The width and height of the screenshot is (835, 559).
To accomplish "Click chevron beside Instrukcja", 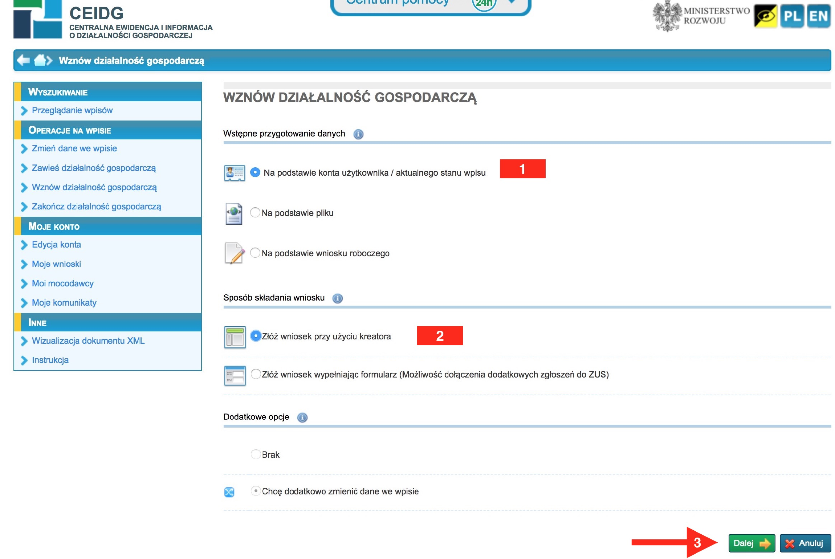I will [x=24, y=360].
